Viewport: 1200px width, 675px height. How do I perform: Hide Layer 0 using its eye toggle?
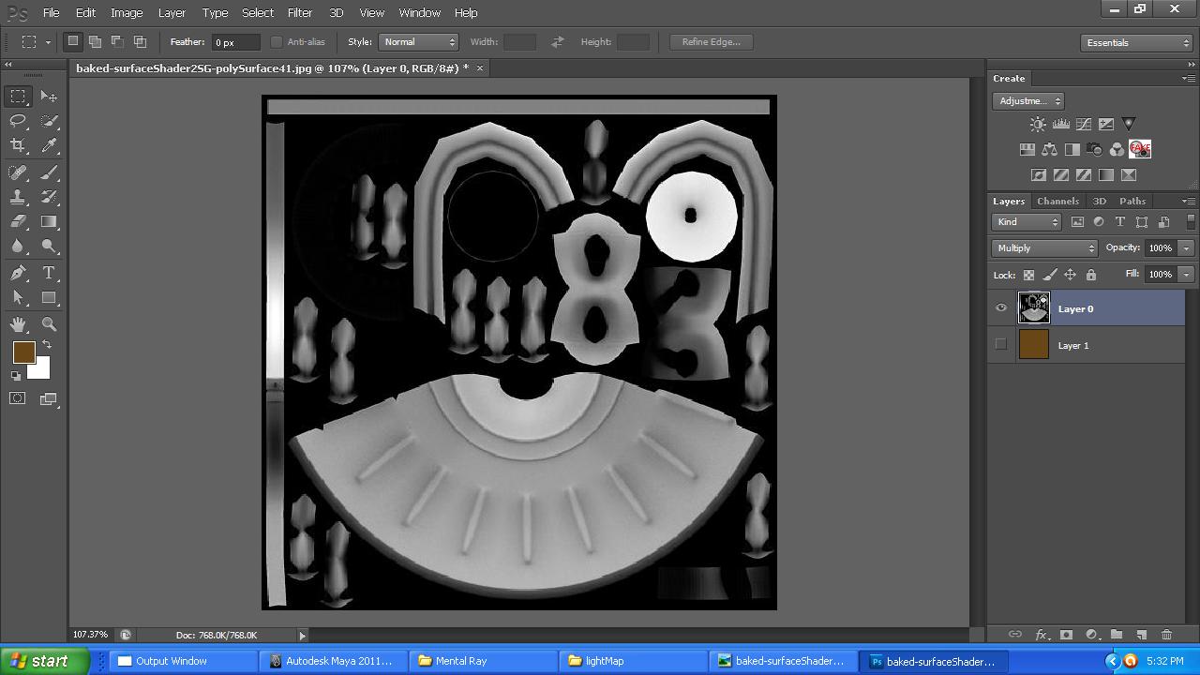[x=1000, y=307]
